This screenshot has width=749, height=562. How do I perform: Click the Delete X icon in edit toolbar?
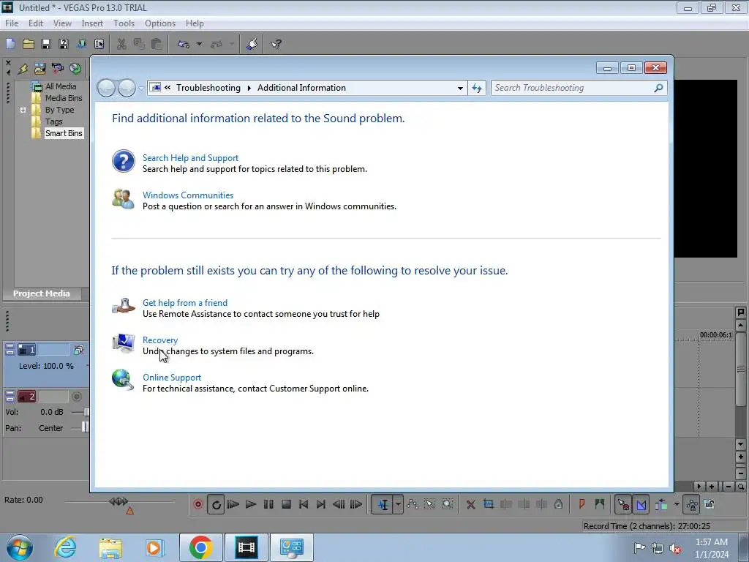470,504
